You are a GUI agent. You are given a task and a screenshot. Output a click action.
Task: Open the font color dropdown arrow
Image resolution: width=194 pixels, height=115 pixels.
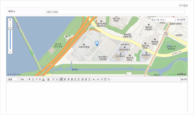click(46, 79)
